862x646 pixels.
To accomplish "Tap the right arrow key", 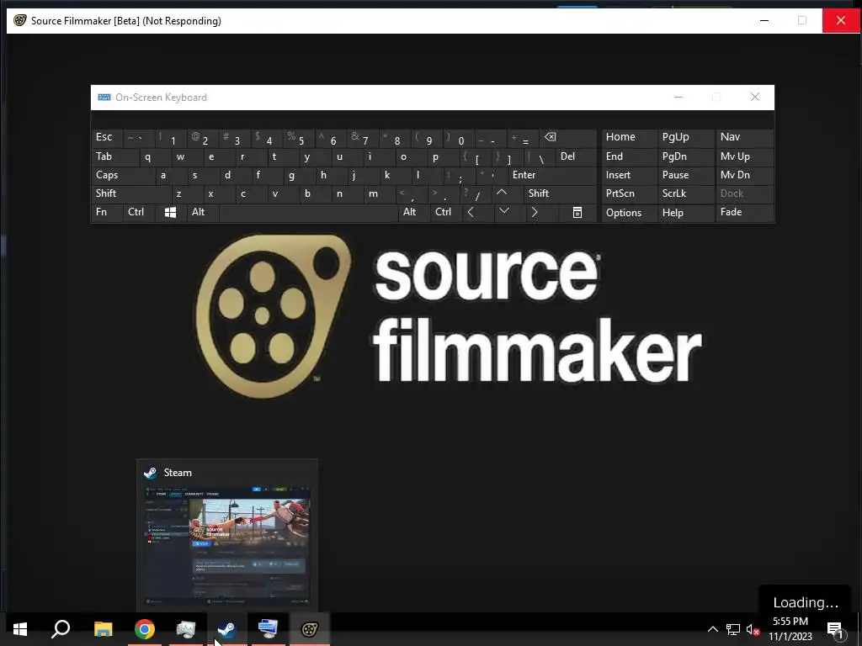I will 534,213.
